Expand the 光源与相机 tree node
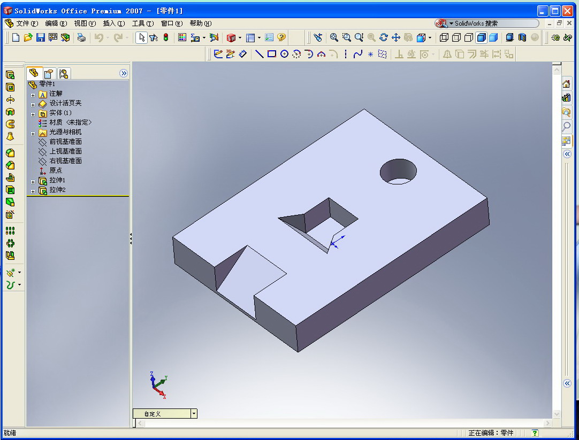579x440 pixels. (x=33, y=134)
